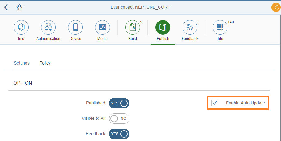Click the Tile count badge showing 140
281x141 pixels.
point(231,22)
